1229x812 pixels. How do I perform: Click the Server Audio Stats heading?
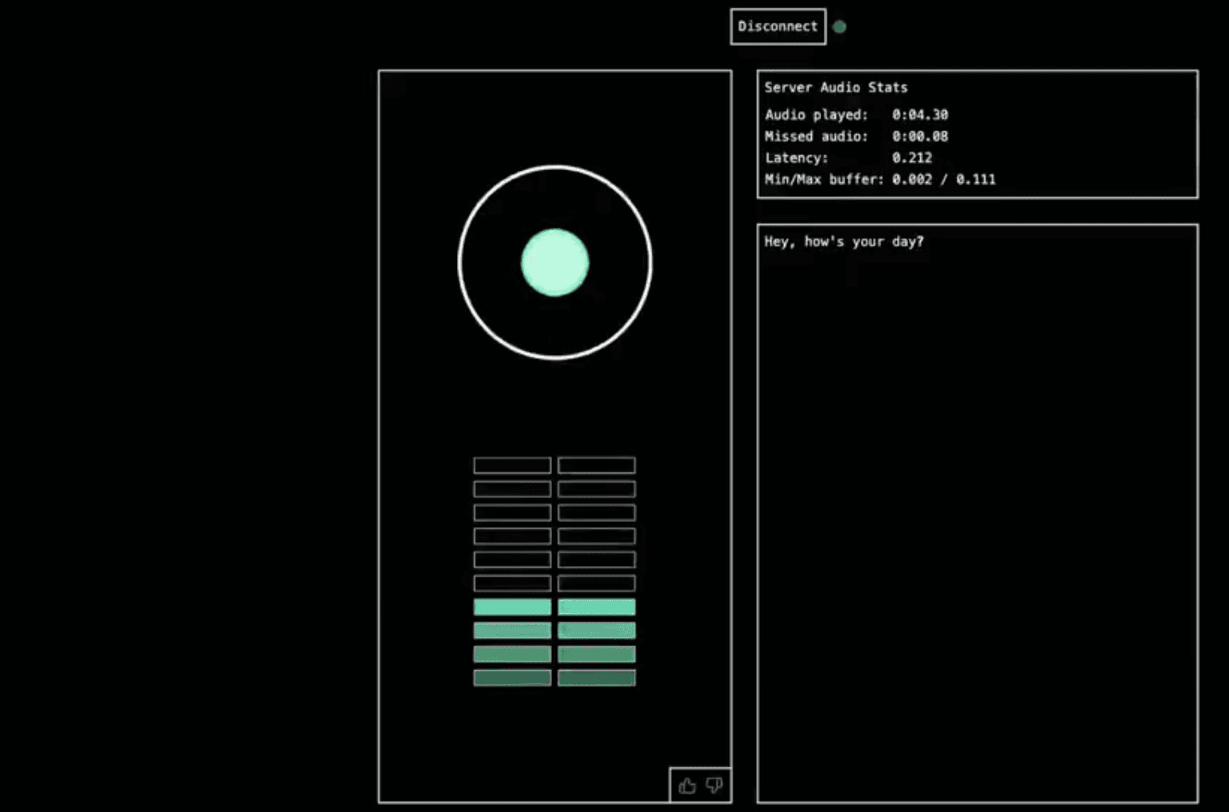[x=836, y=88]
